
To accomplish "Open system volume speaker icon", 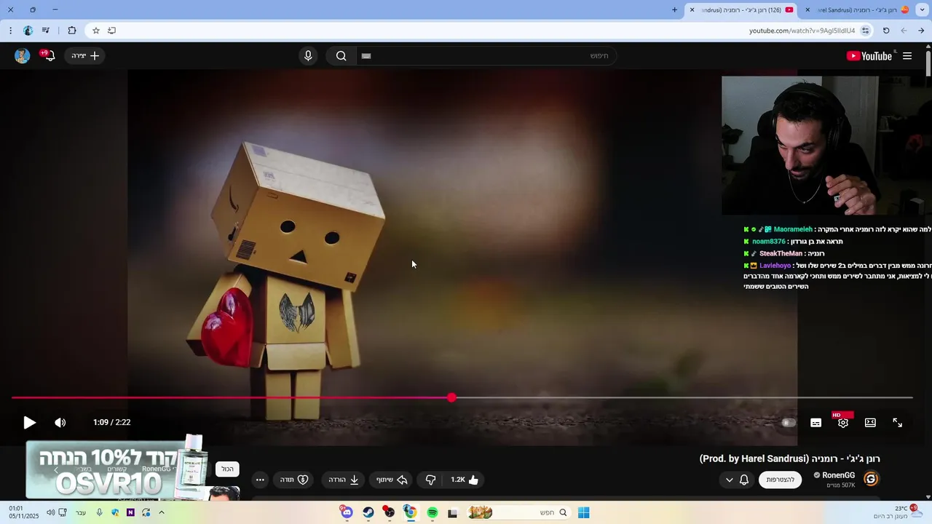I will [50, 512].
